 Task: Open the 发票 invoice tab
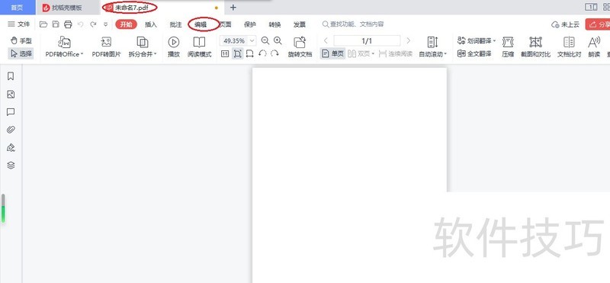pos(300,24)
